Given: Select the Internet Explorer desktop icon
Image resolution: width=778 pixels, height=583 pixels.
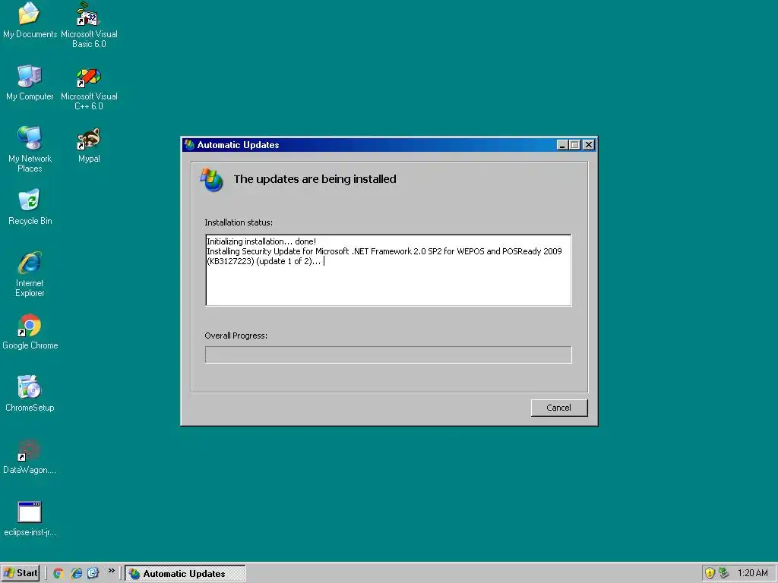Looking at the screenshot, I should 30,274.
